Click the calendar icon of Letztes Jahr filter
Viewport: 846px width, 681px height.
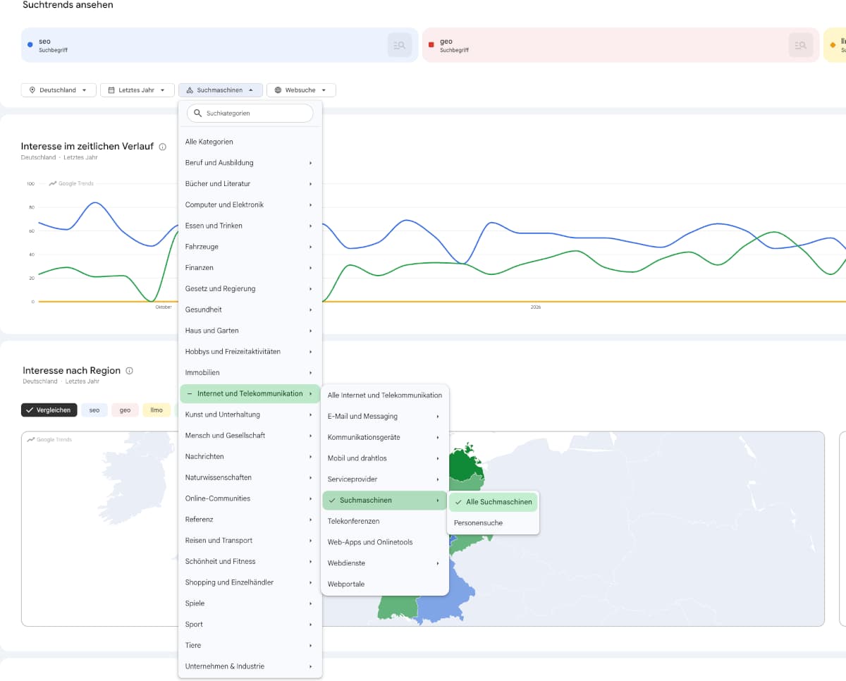(x=111, y=90)
